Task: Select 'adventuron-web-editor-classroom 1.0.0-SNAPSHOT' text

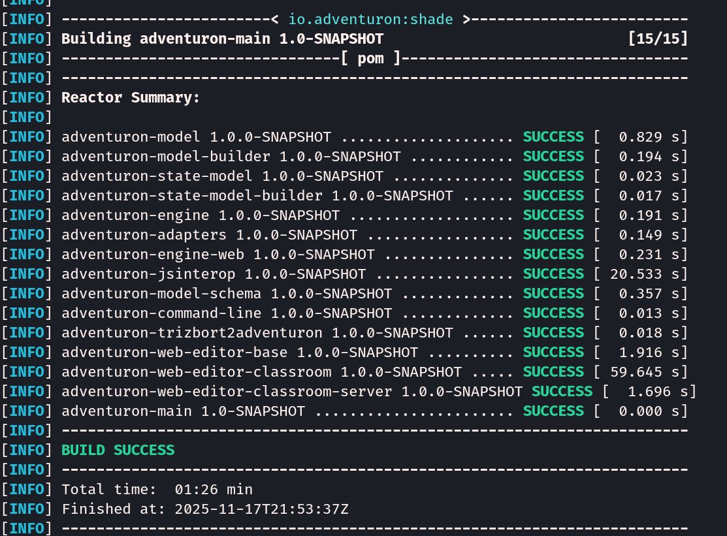Action: tap(261, 371)
